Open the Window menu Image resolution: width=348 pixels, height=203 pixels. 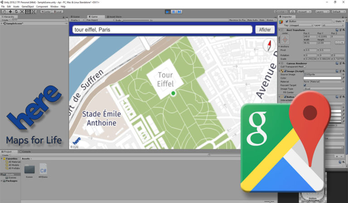click(x=54, y=7)
